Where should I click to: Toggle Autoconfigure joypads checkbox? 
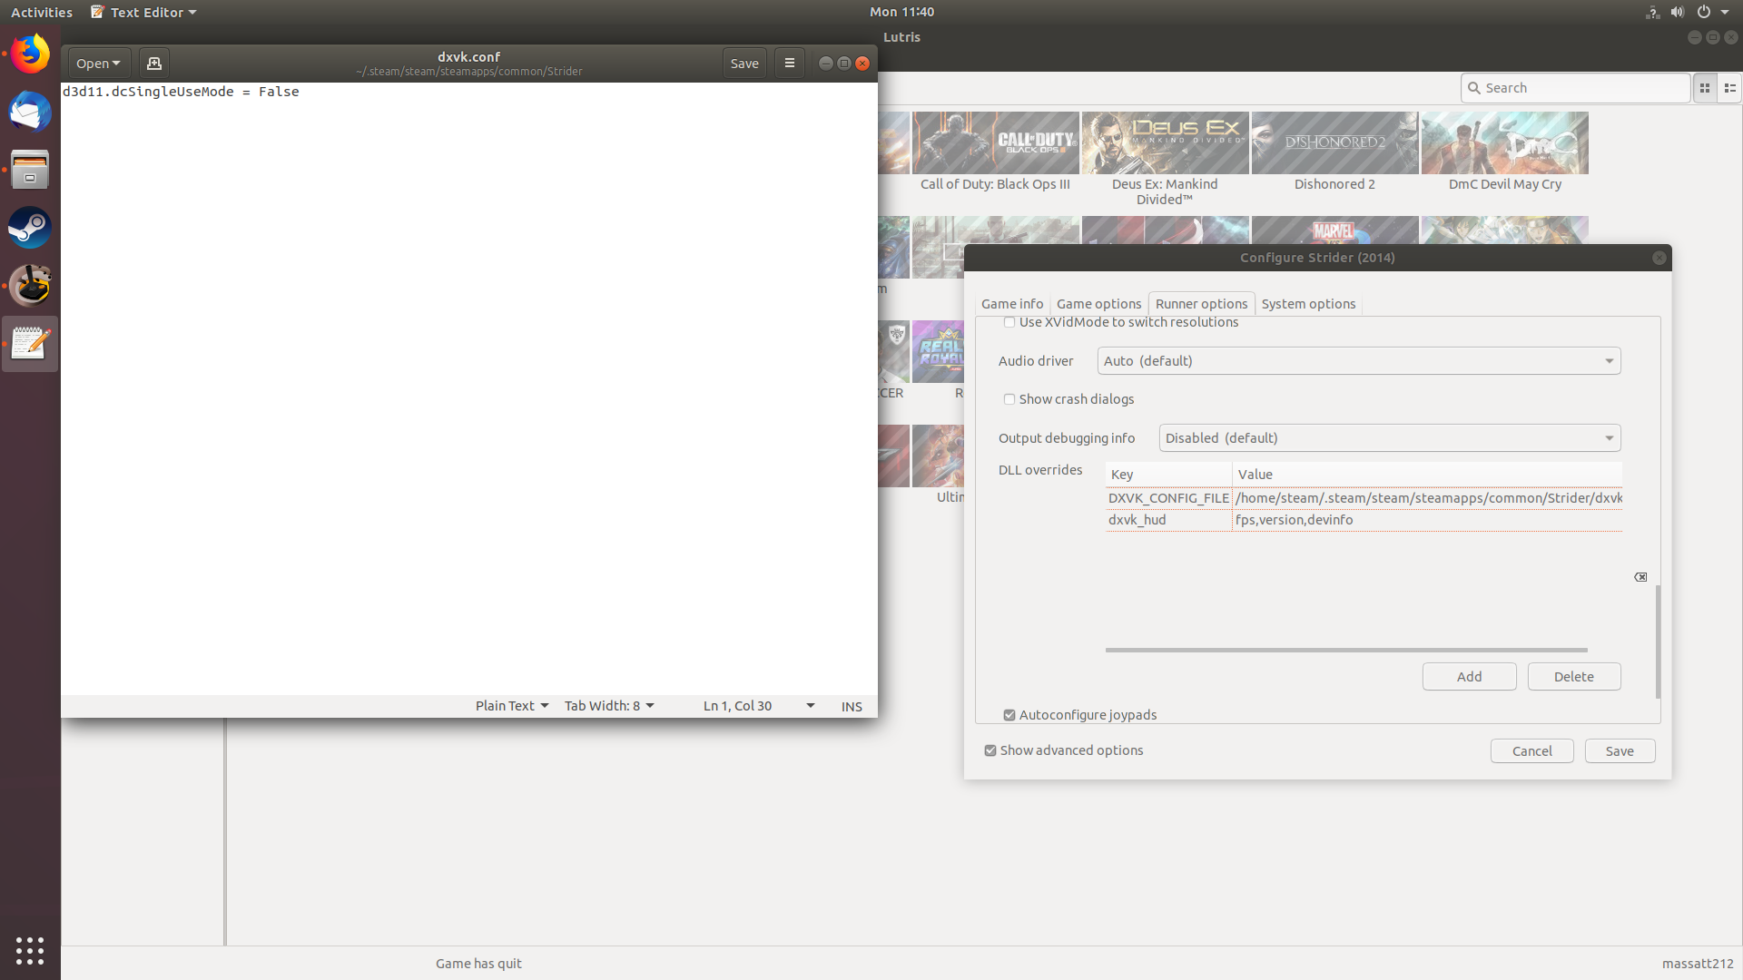[1009, 715]
